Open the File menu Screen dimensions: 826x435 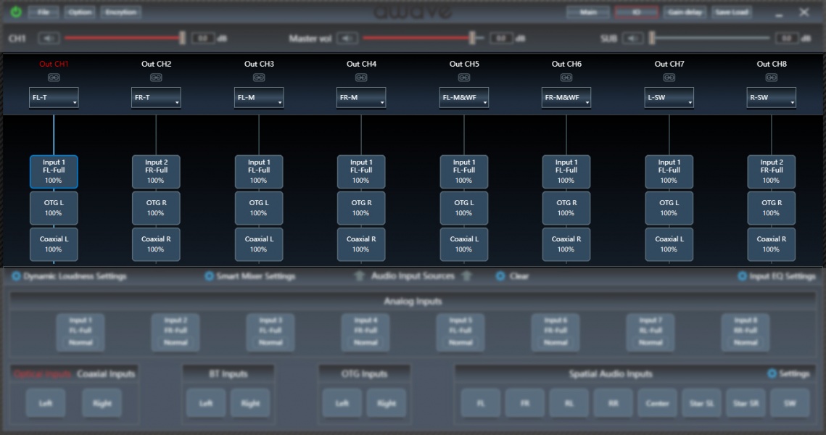[x=44, y=12]
